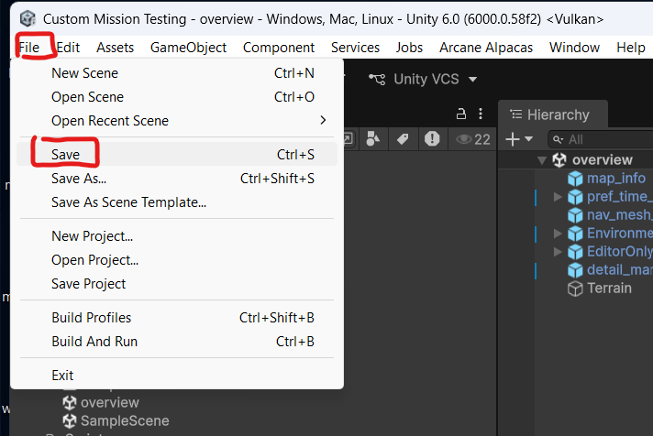The width and height of the screenshot is (653, 436).
Task: Open the Component menu
Action: [x=279, y=48]
